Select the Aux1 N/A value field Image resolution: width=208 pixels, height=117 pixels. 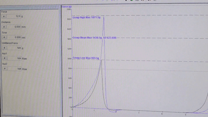click(x=15, y=58)
